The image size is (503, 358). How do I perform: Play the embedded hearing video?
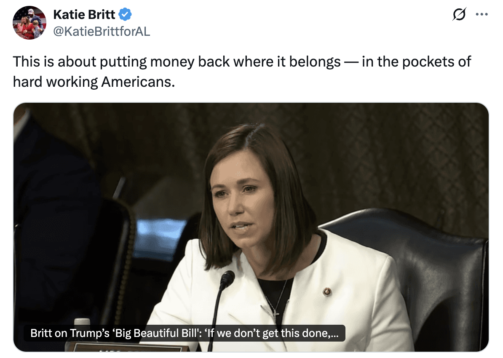(x=251, y=227)
